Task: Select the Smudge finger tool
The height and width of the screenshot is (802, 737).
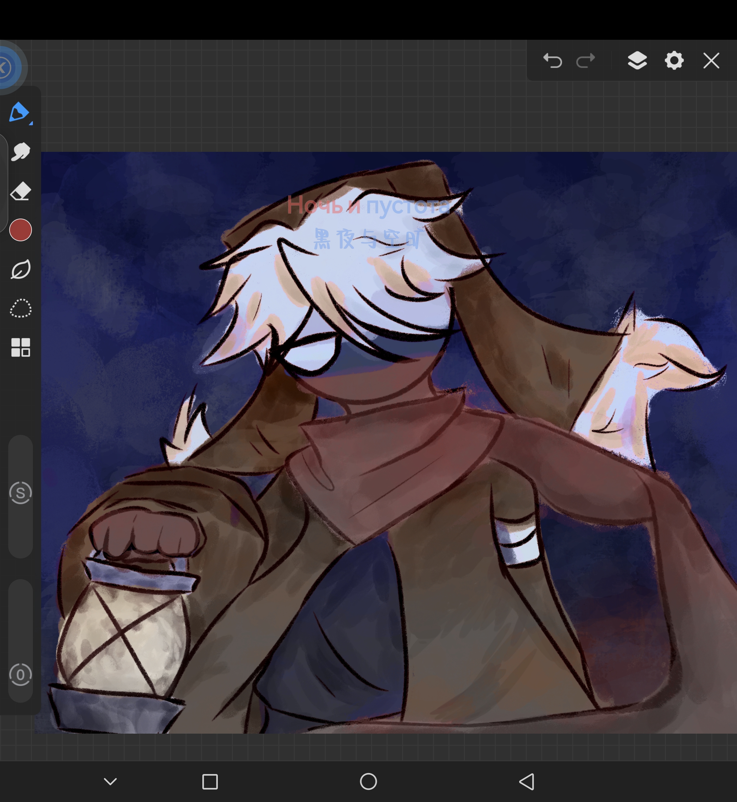Action: tap(20, 152)
